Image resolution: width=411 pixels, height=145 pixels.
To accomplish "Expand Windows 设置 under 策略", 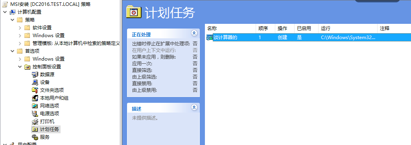I will [x=20, y=36].
